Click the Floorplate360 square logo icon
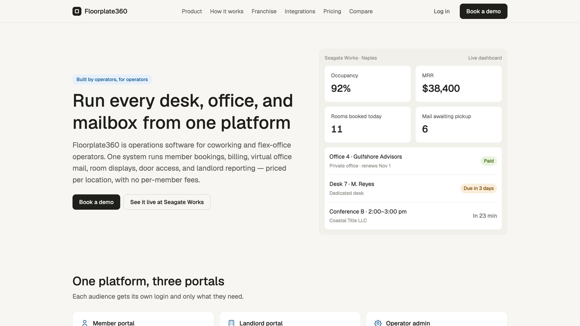The height and width of the screenshot is (326, 580). tap(77, 11)
